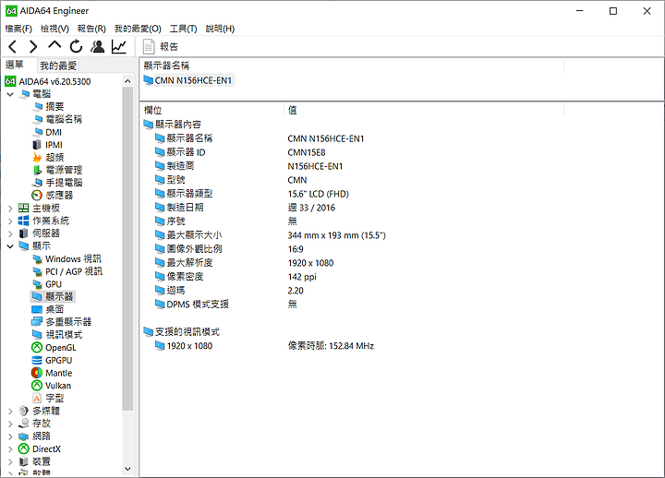665x478 pixels.
Task: Open the 報告(R) menu
Action: pyautogui.click(x=91, y=29)
